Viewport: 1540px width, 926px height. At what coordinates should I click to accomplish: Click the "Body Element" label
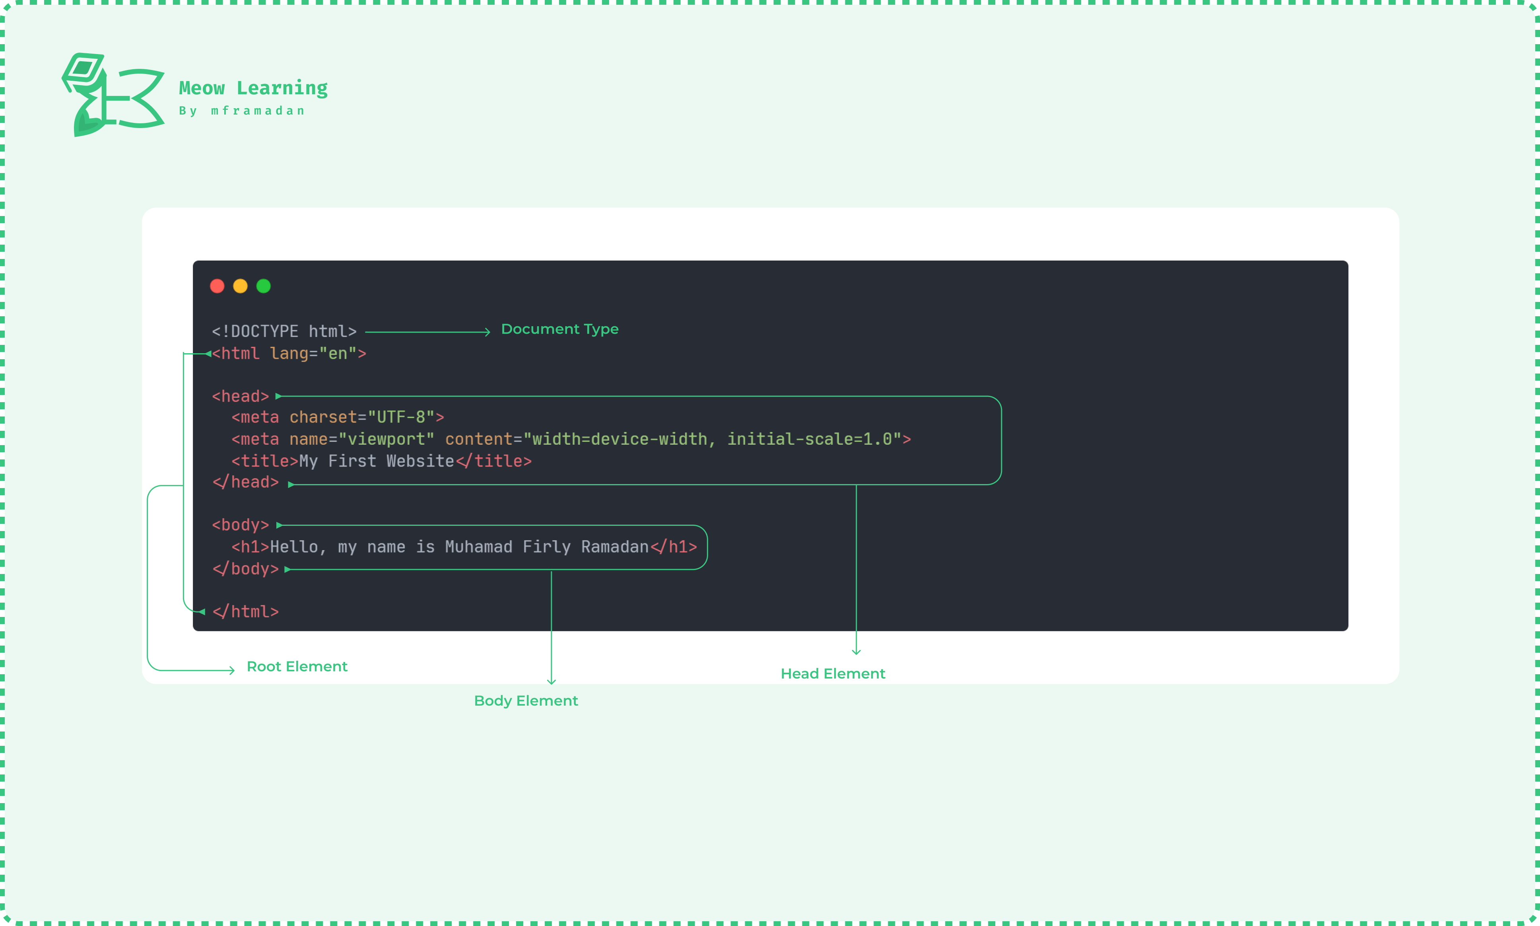(526, 701)
